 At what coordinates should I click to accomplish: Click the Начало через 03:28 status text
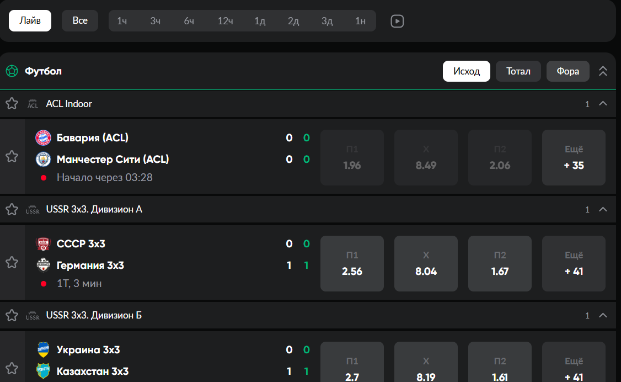pos(105,178)
